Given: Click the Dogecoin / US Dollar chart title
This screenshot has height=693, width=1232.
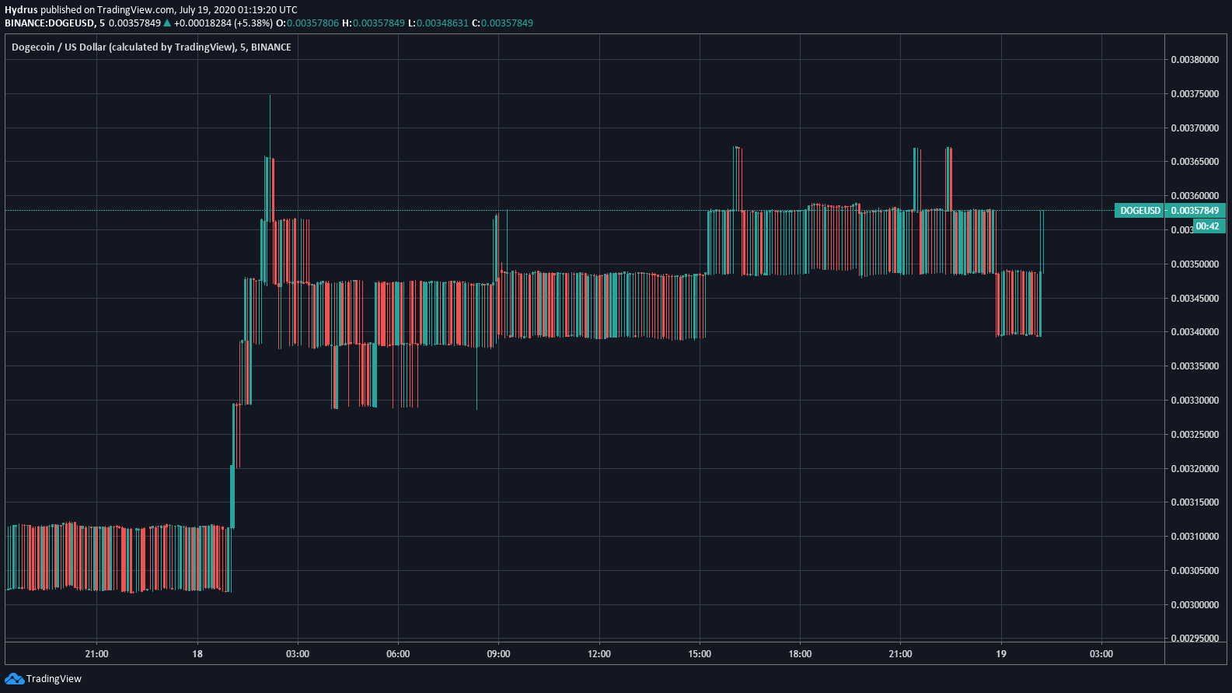Looking at the screenshot, I should pos(152,47).
